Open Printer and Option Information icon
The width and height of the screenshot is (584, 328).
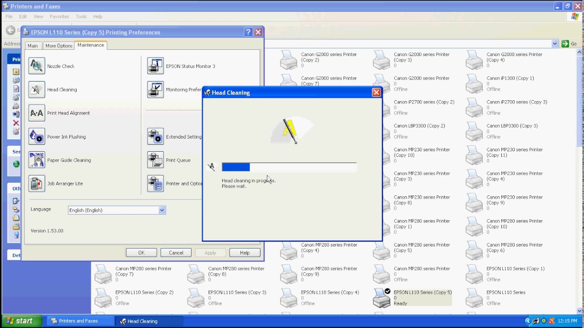(x=156, y=184)
